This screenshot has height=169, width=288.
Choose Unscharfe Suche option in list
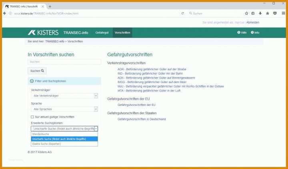(64, 139)
